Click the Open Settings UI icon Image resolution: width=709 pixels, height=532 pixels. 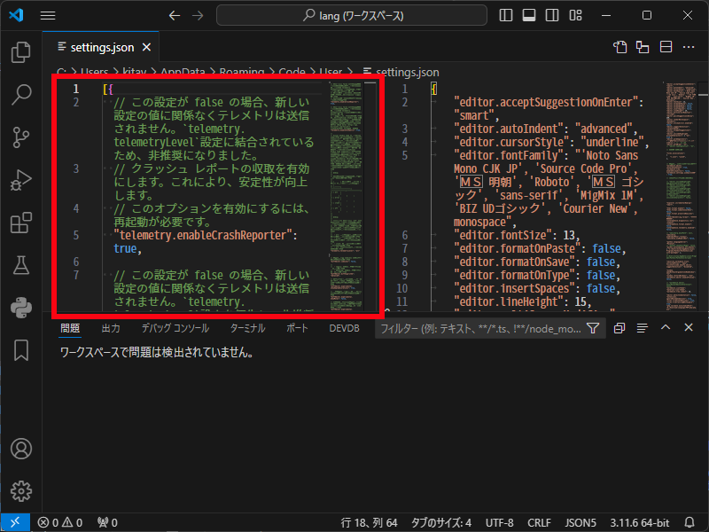point(619,47)
